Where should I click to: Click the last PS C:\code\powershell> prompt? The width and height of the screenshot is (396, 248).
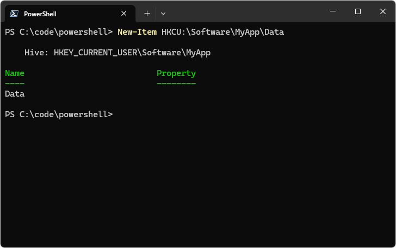point(59,115)
